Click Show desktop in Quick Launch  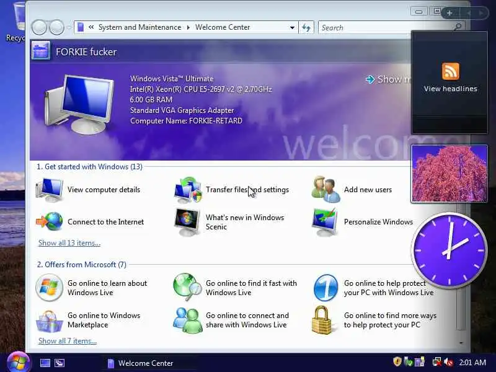pyautogui.click(x=45, y=363)
